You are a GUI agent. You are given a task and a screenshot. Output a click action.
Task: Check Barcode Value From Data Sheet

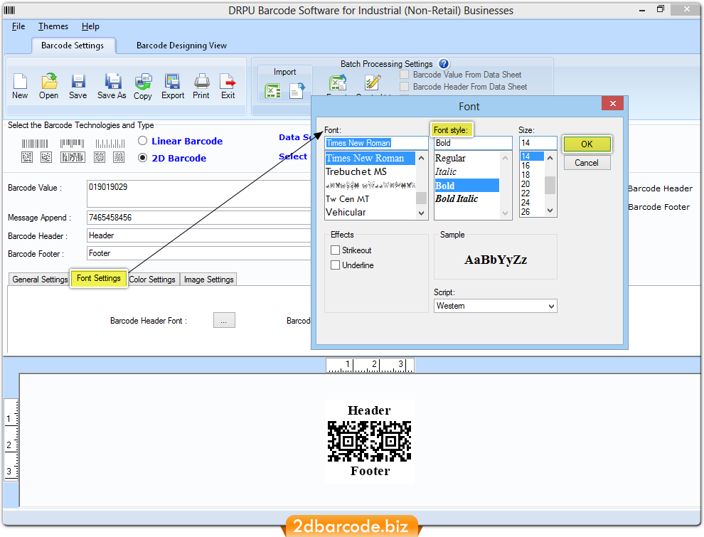point(405,75)
